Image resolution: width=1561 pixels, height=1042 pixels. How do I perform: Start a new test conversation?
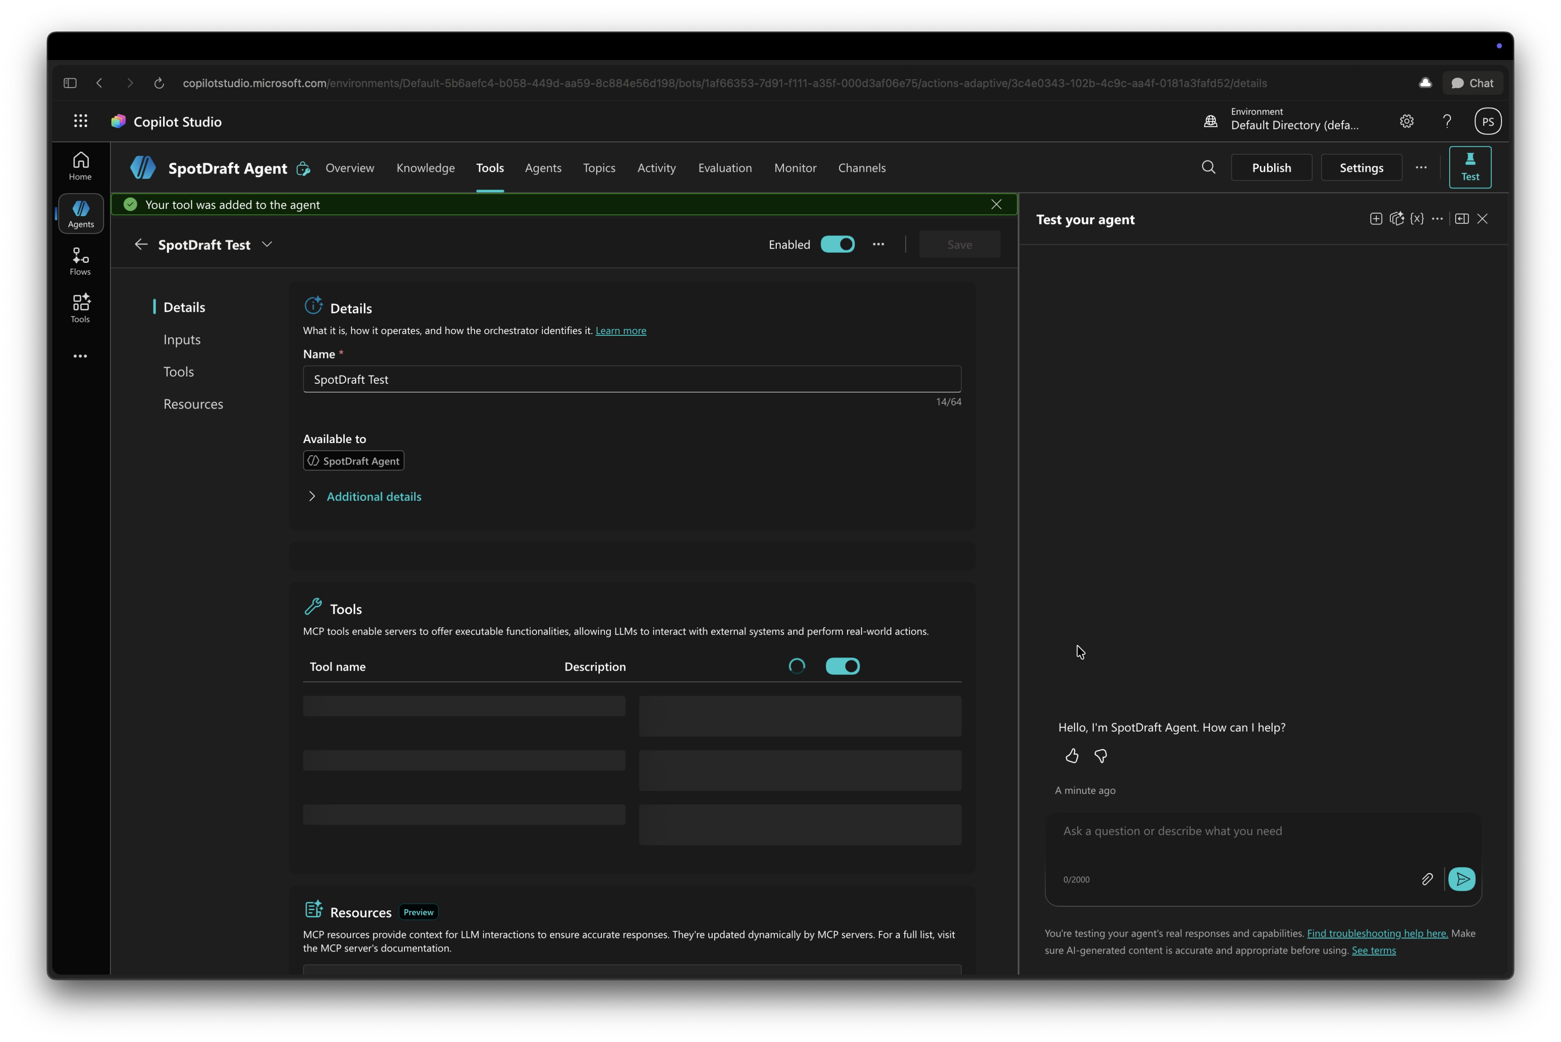(x=1376, y=219)
